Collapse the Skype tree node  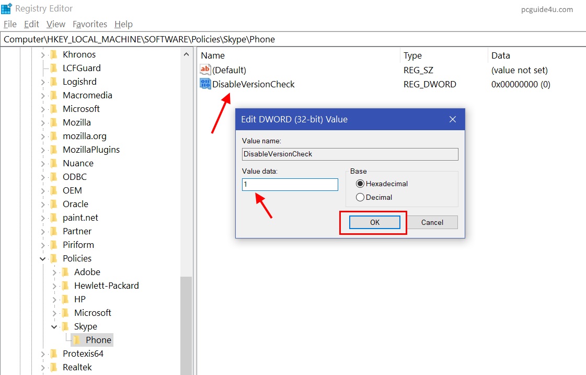point(54,326)
